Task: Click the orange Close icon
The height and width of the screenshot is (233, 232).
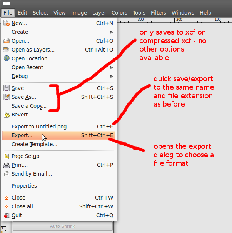Action: [7, 198]
